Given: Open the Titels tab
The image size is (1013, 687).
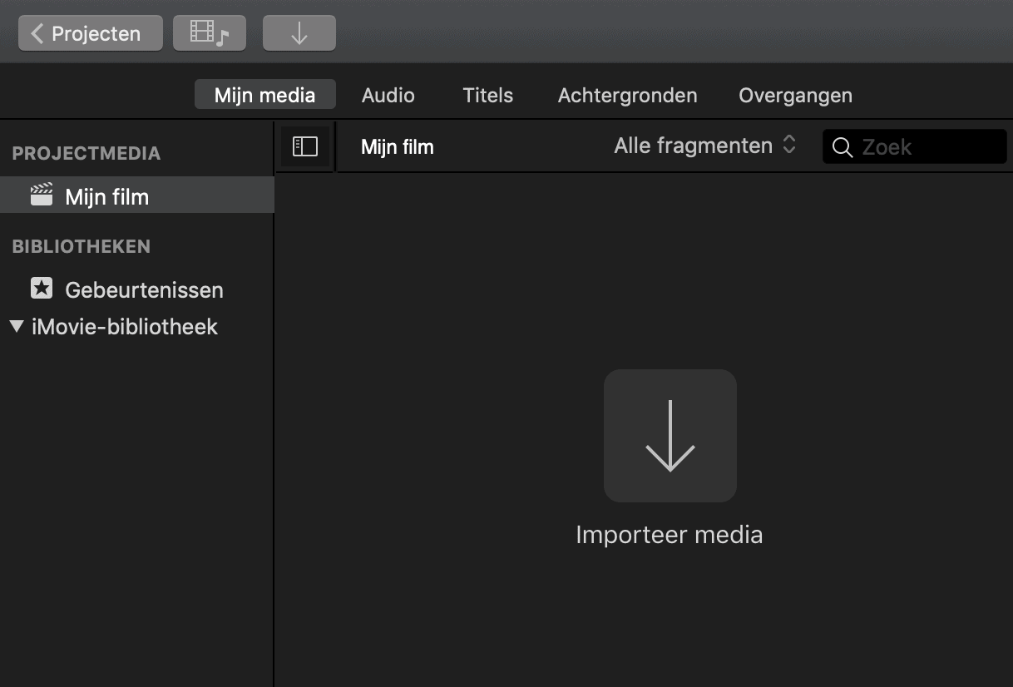Looking at the screenshot, I should (488, 95).
